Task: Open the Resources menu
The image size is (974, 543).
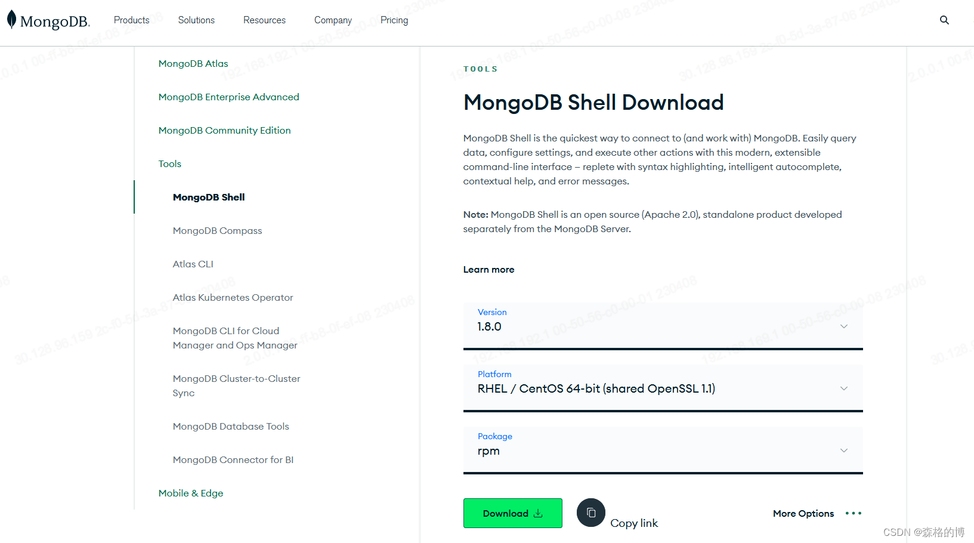Action: point(264,20)
